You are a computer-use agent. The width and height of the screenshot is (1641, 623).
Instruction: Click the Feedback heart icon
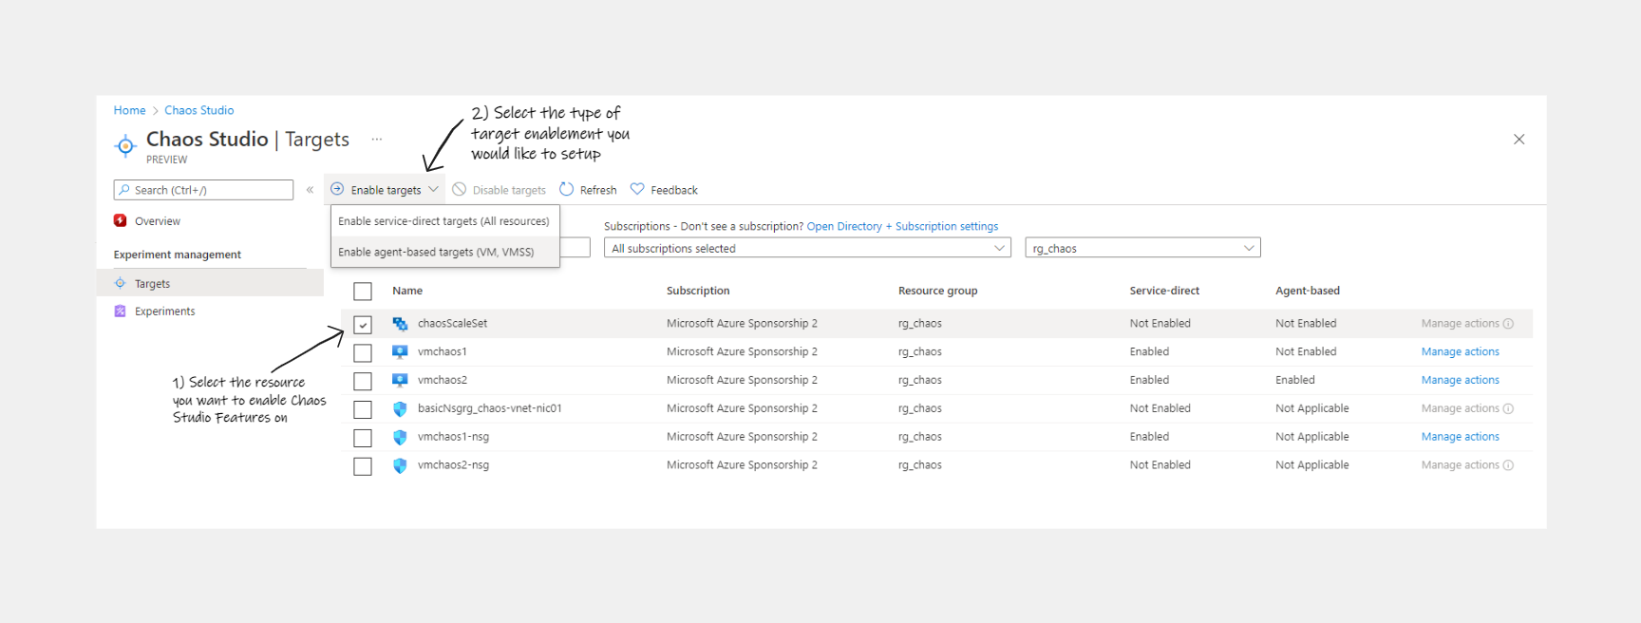[x=637, y=189]
